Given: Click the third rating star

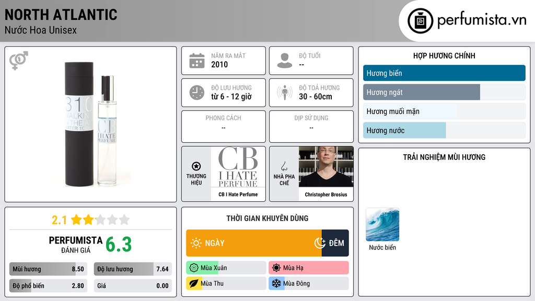Looking at the screenshot, I should pos(100,219).
